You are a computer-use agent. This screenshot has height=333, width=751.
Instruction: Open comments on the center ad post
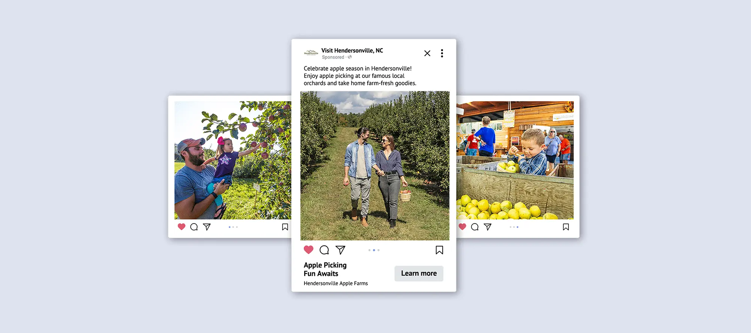click(x=324, y=250)
